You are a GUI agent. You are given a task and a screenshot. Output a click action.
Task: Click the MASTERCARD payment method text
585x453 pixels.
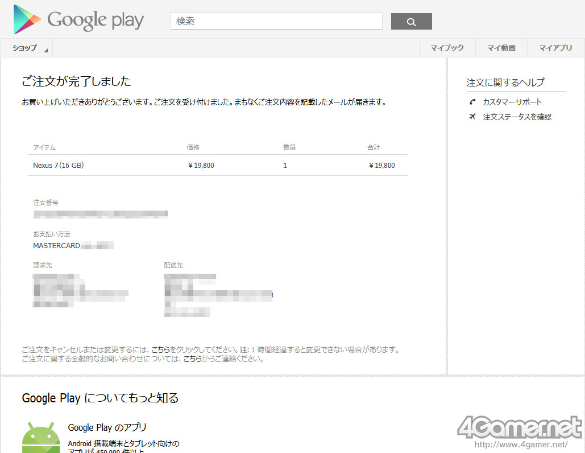56,245
